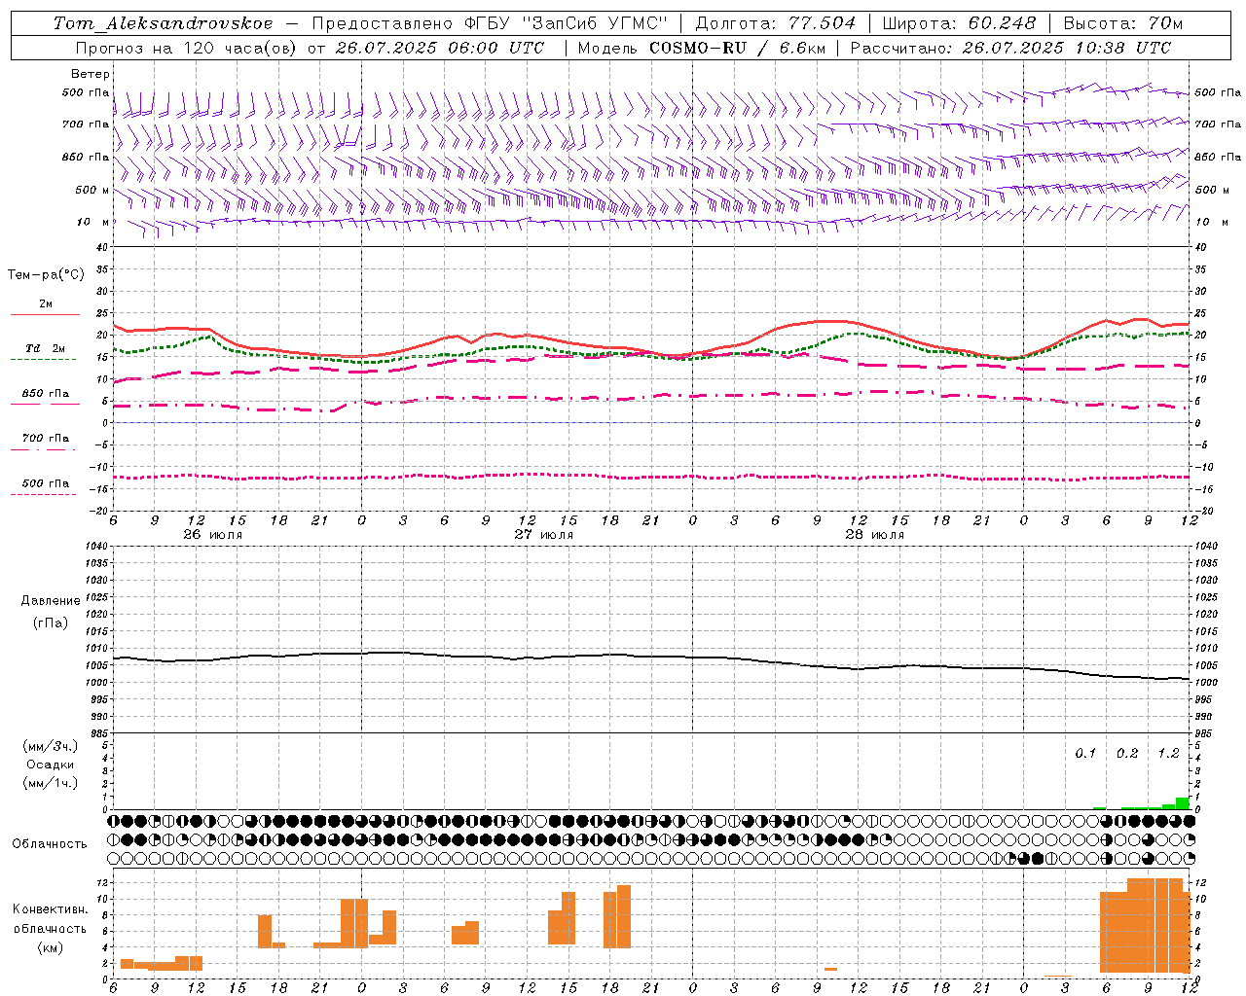Click the '(мм/3ч.)' precipitation unit label
Image resolution: width=1246 pixels, height=996 pixels.
click(51, 746)
